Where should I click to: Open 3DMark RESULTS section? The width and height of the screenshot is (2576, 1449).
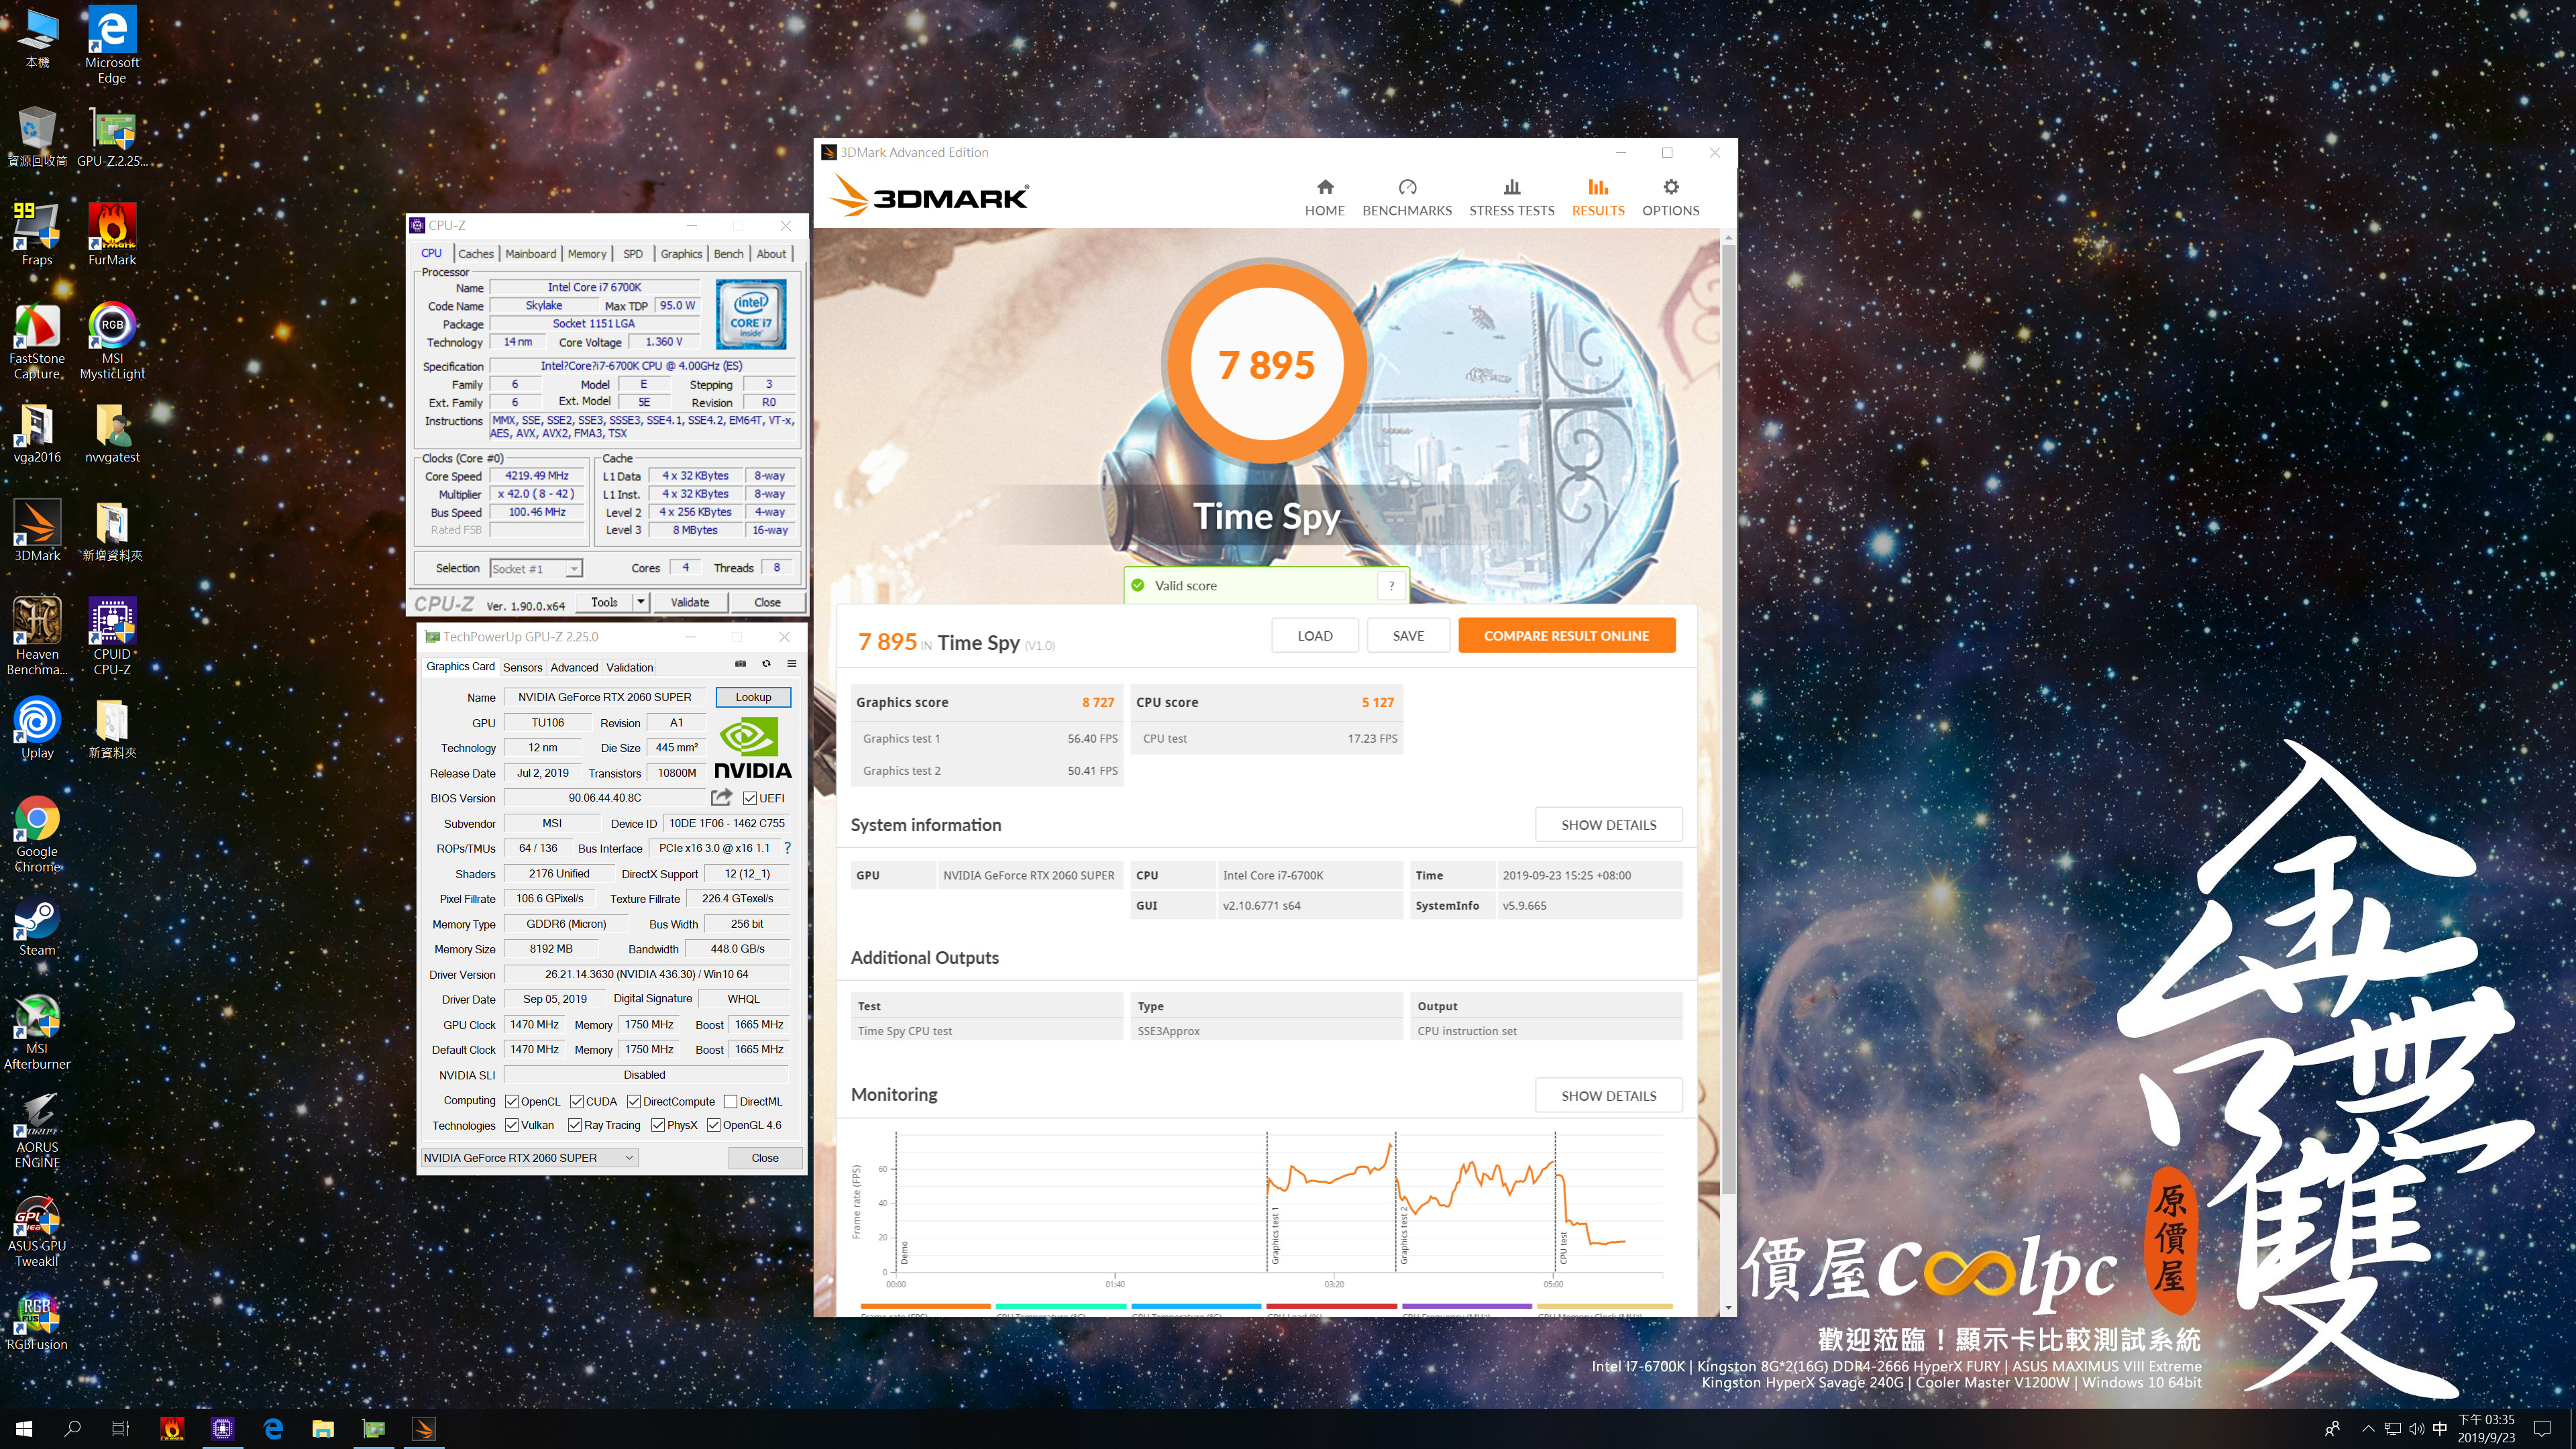point(1597,197)
